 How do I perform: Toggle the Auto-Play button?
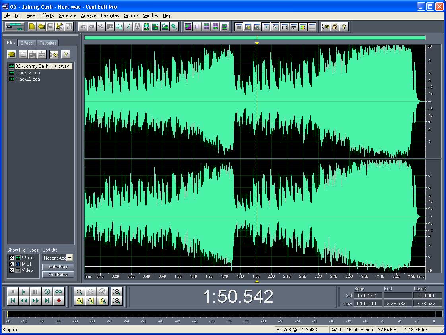tap(58, 266)
